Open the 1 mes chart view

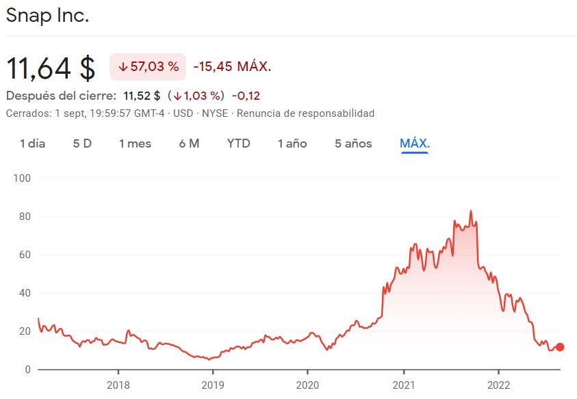click(x=135, y=143)
